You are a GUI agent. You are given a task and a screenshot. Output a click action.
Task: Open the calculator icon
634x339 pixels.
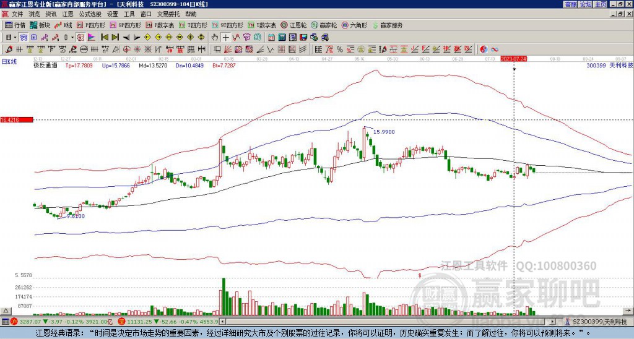coord(282,38)
